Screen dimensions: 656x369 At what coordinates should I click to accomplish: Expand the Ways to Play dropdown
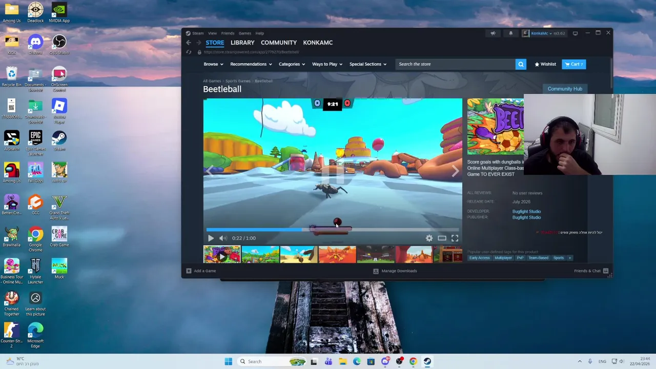[x=327, y=64]
